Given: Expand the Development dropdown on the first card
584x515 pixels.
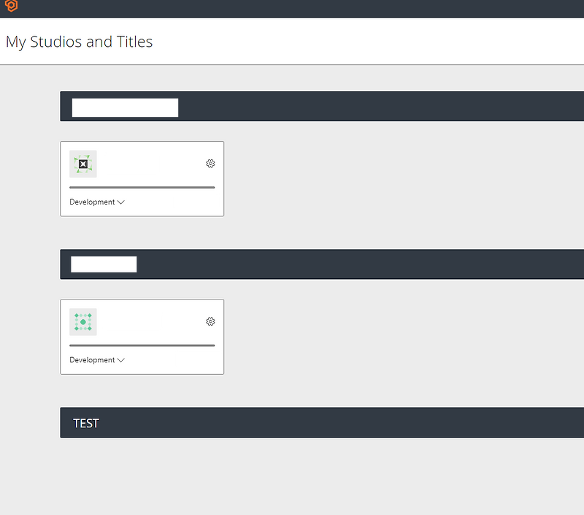Looking at the screenshot, I should 96,202.
